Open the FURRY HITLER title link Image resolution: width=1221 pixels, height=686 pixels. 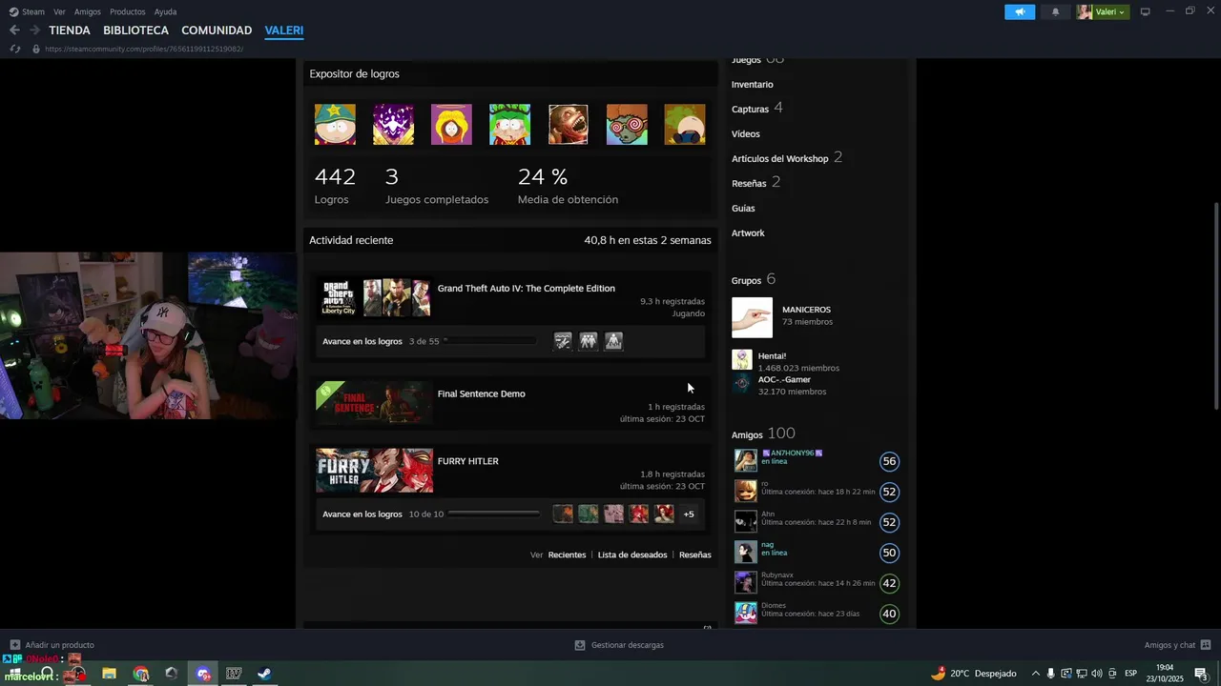coord(468,461)
